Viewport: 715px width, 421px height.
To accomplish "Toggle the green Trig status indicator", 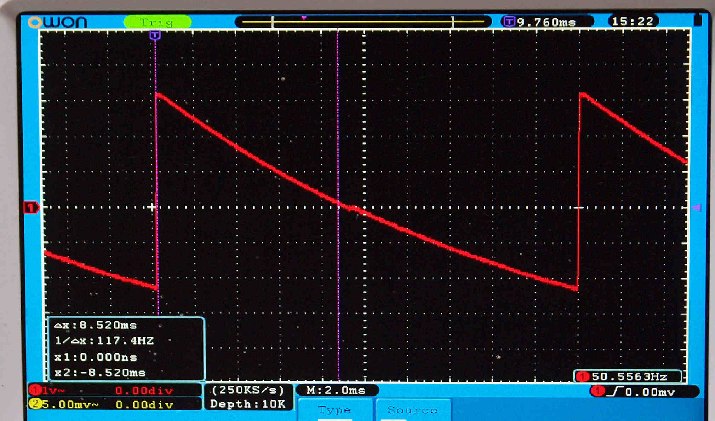I will pos(158,22).
